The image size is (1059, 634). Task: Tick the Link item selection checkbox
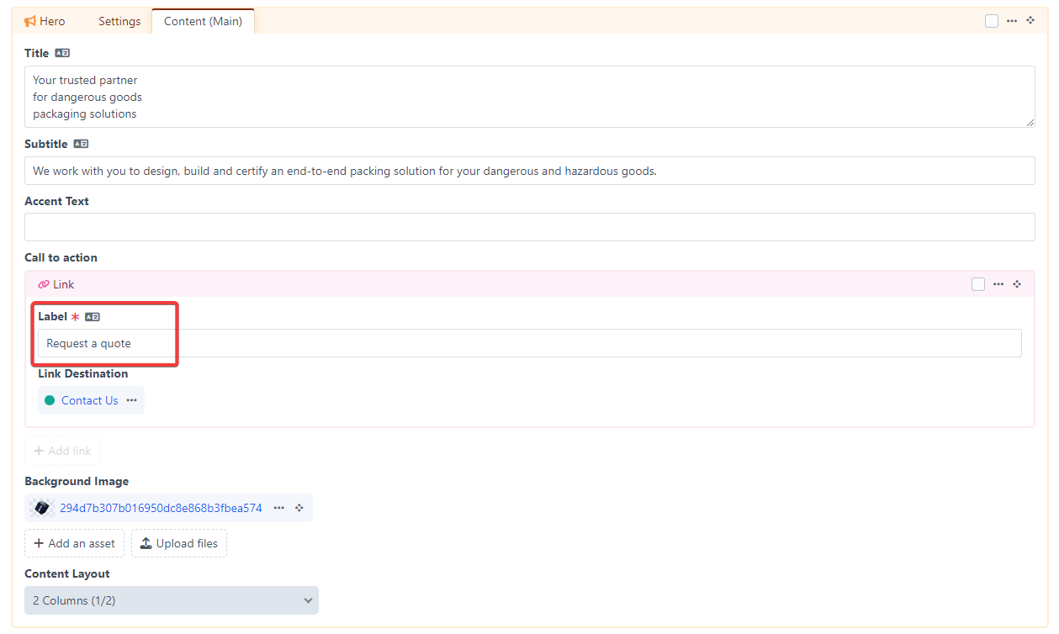tap(978, 284)
